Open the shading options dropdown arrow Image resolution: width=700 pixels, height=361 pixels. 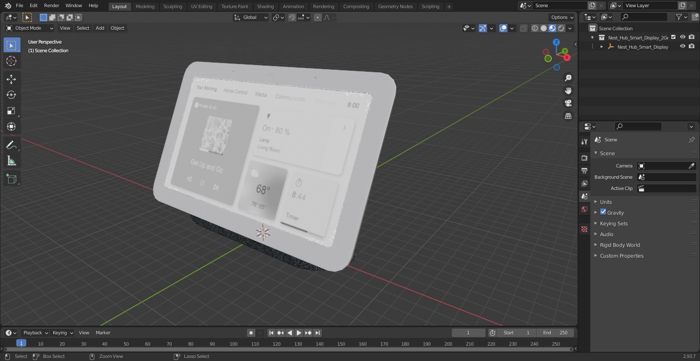[570, 28]
